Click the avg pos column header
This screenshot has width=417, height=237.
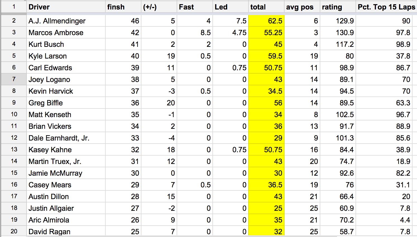click(x=302, y=7)
